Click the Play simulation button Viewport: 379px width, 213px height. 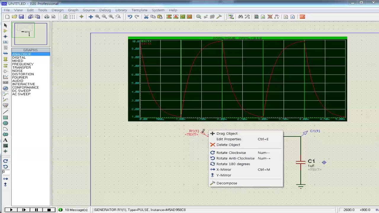point(11,210)
